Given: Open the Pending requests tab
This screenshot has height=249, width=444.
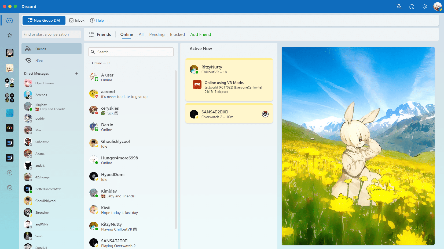Looking at the screenshot, I should (x=157, y=34).
